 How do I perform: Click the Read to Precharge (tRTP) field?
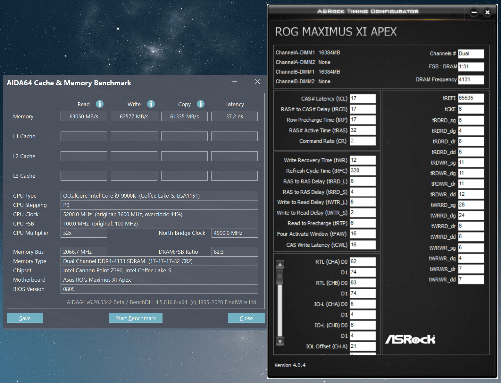[x=363, y=223]
